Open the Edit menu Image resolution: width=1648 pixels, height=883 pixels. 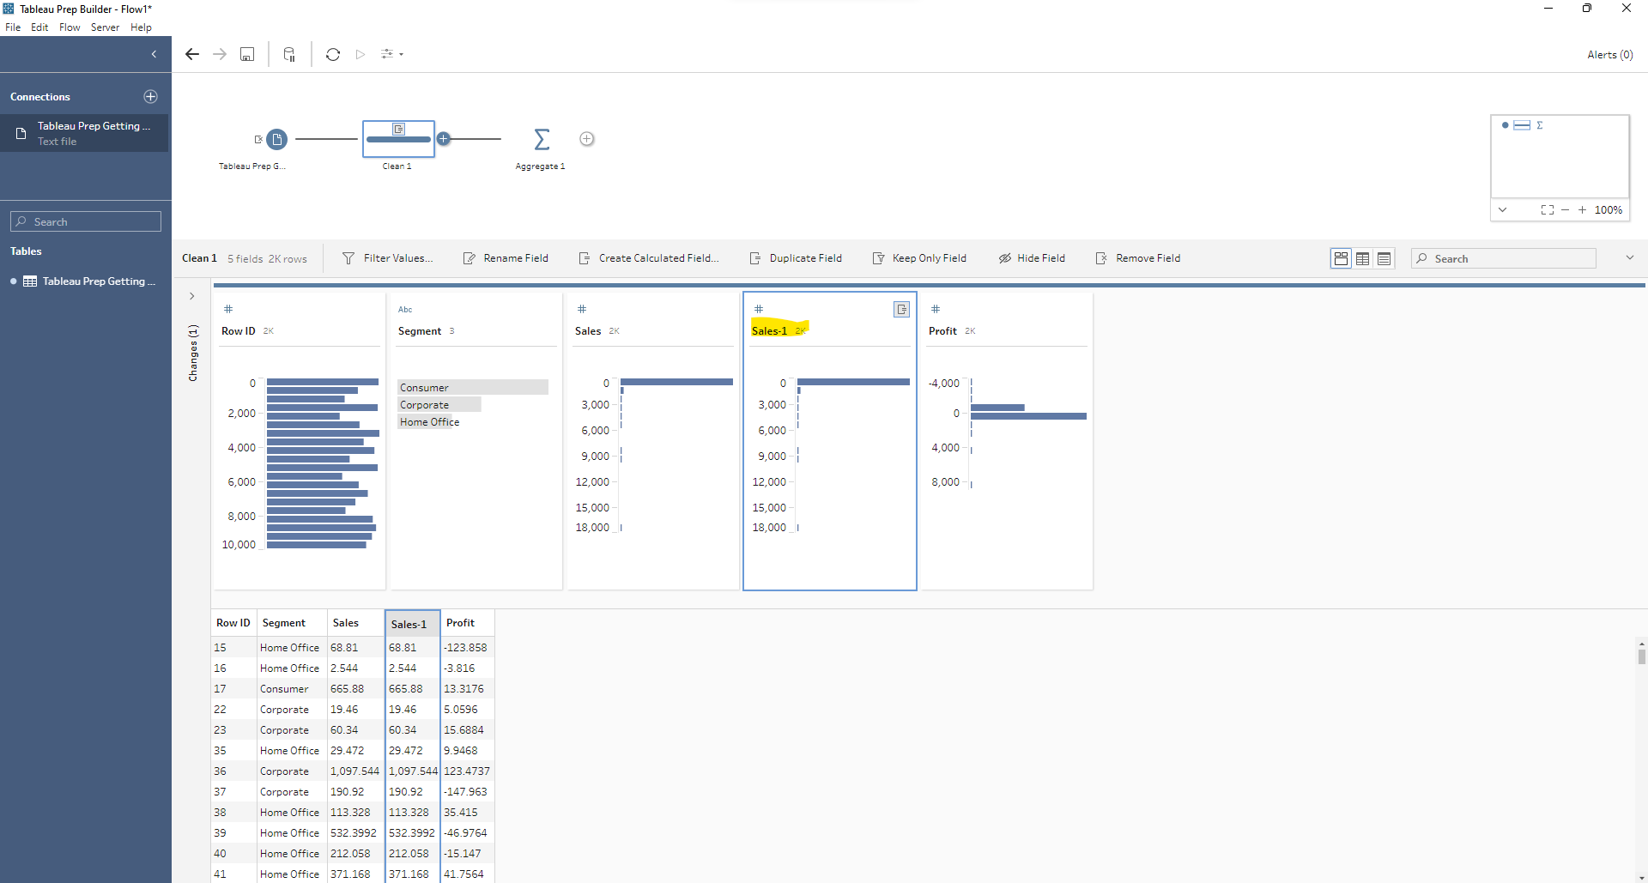[x=39, y=27]
